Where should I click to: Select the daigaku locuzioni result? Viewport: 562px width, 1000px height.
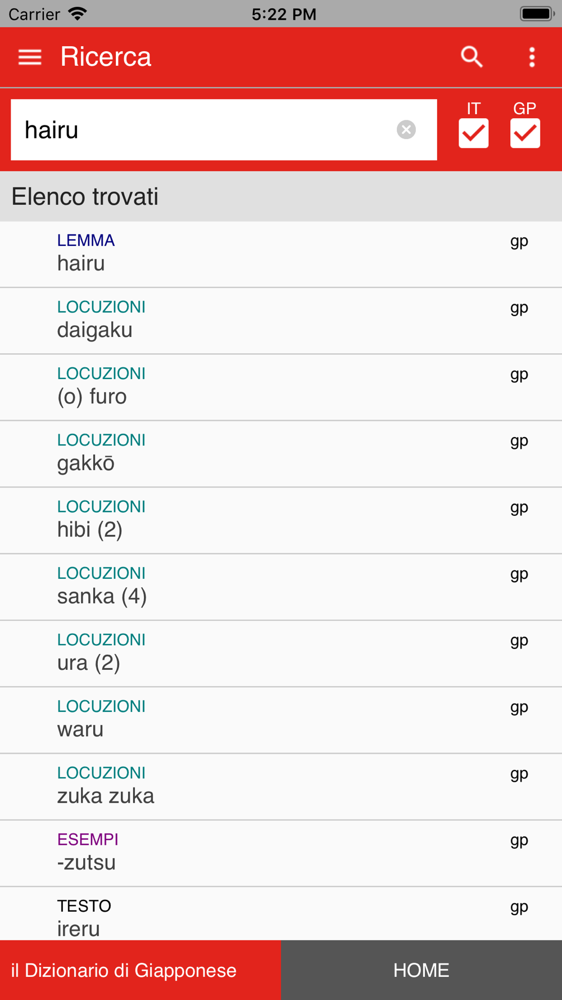point(281,321)
